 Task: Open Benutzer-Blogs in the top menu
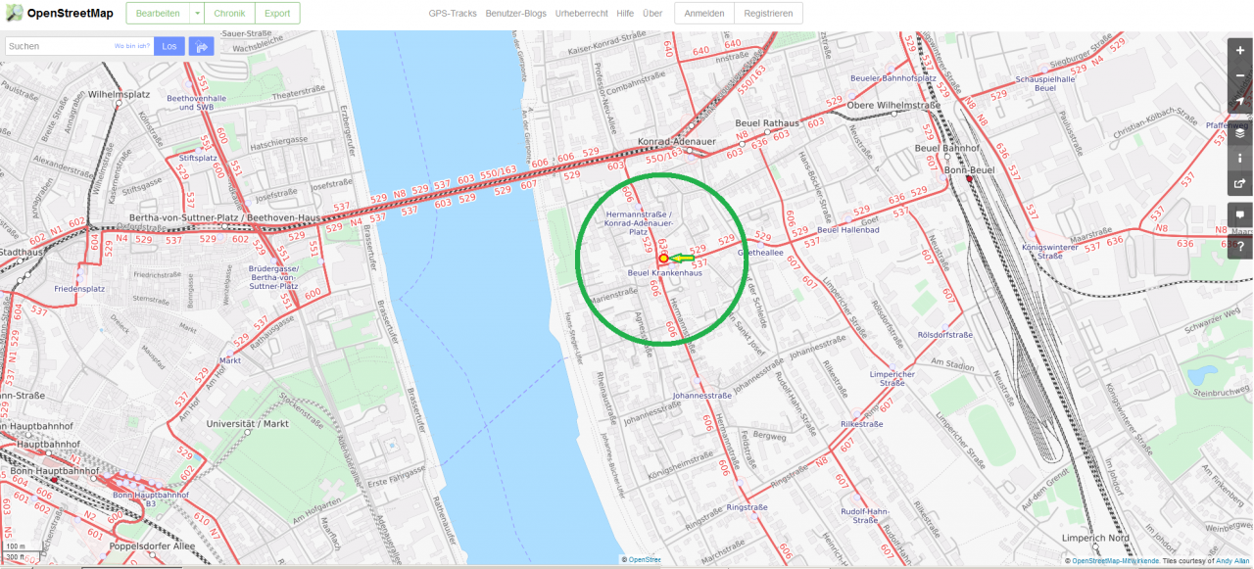coord(516,14)
